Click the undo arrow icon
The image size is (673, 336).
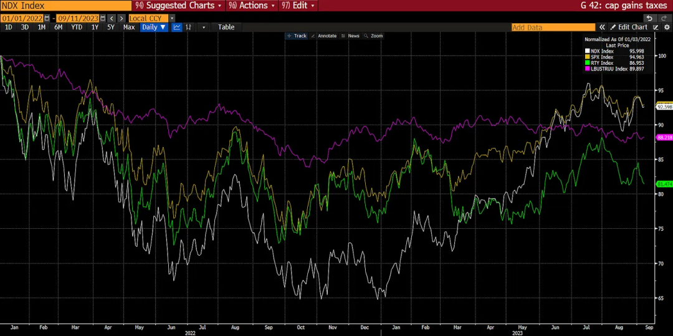[649, 18]
